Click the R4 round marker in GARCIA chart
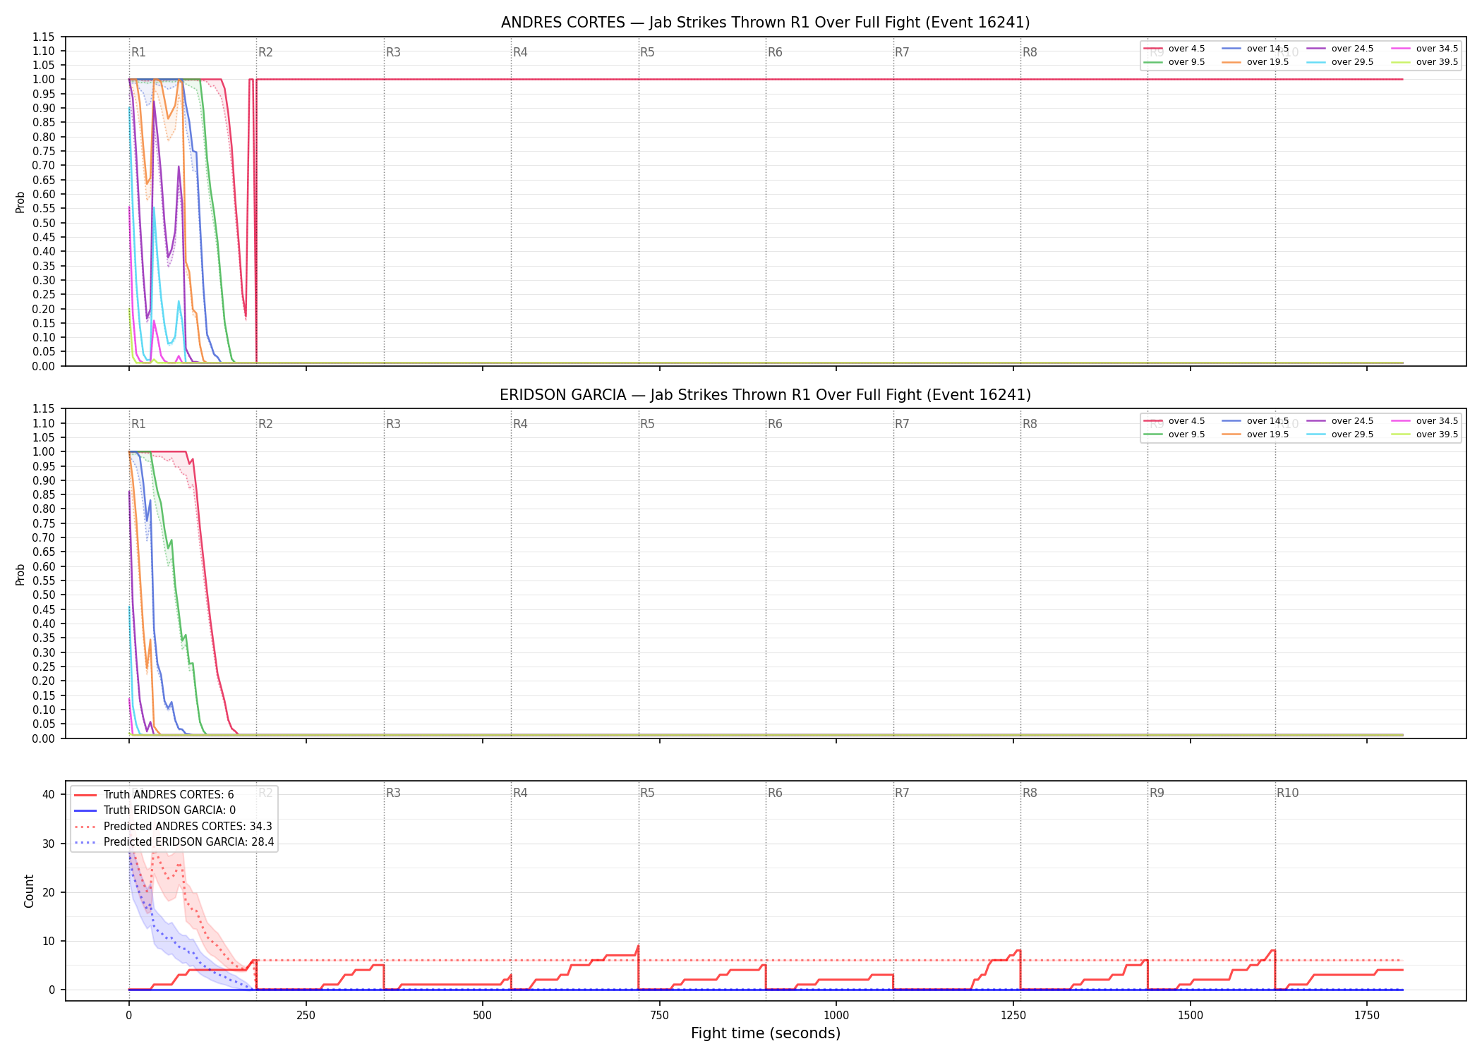 tap(520, 424)
